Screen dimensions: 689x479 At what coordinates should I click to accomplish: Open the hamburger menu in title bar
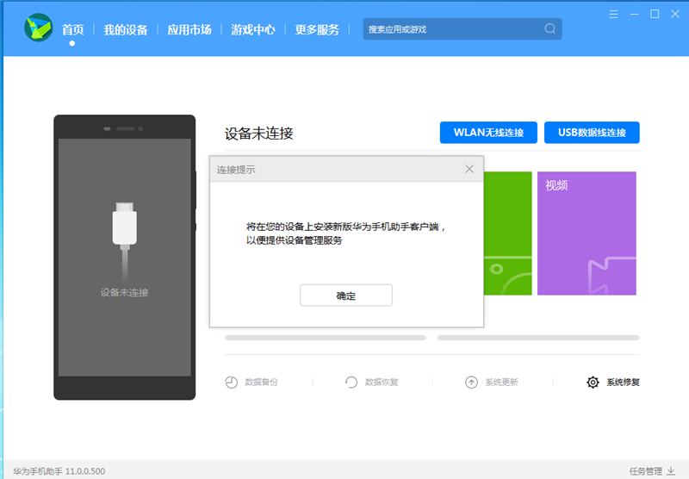click(613, 14)
